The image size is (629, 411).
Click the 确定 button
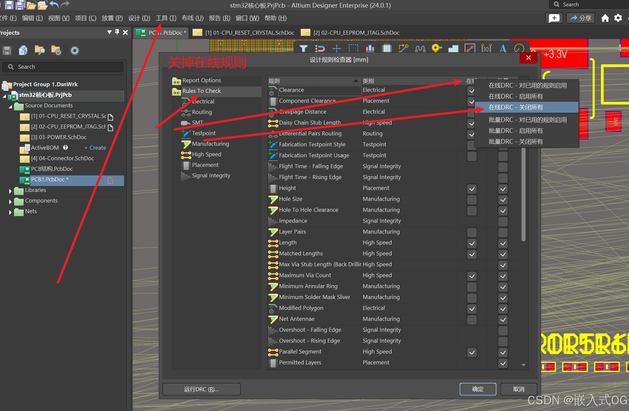click(478, 389)
